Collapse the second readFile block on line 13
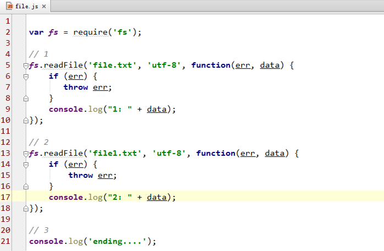Viewport: 384px width, 251px height. point(25,154)
